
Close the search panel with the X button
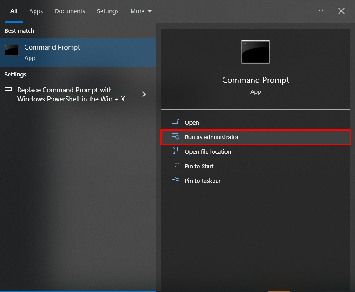(x=341, y=11)
